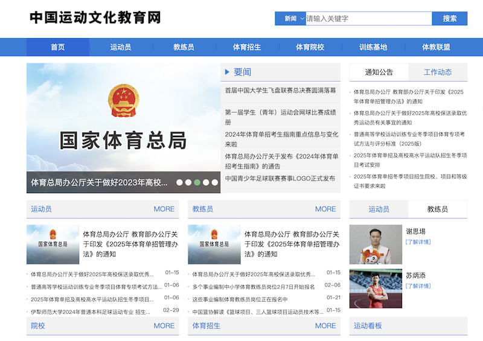Open 苏炳添 athlete photo
The width and height of the screenshot is (483, 341).
(376, 288)
